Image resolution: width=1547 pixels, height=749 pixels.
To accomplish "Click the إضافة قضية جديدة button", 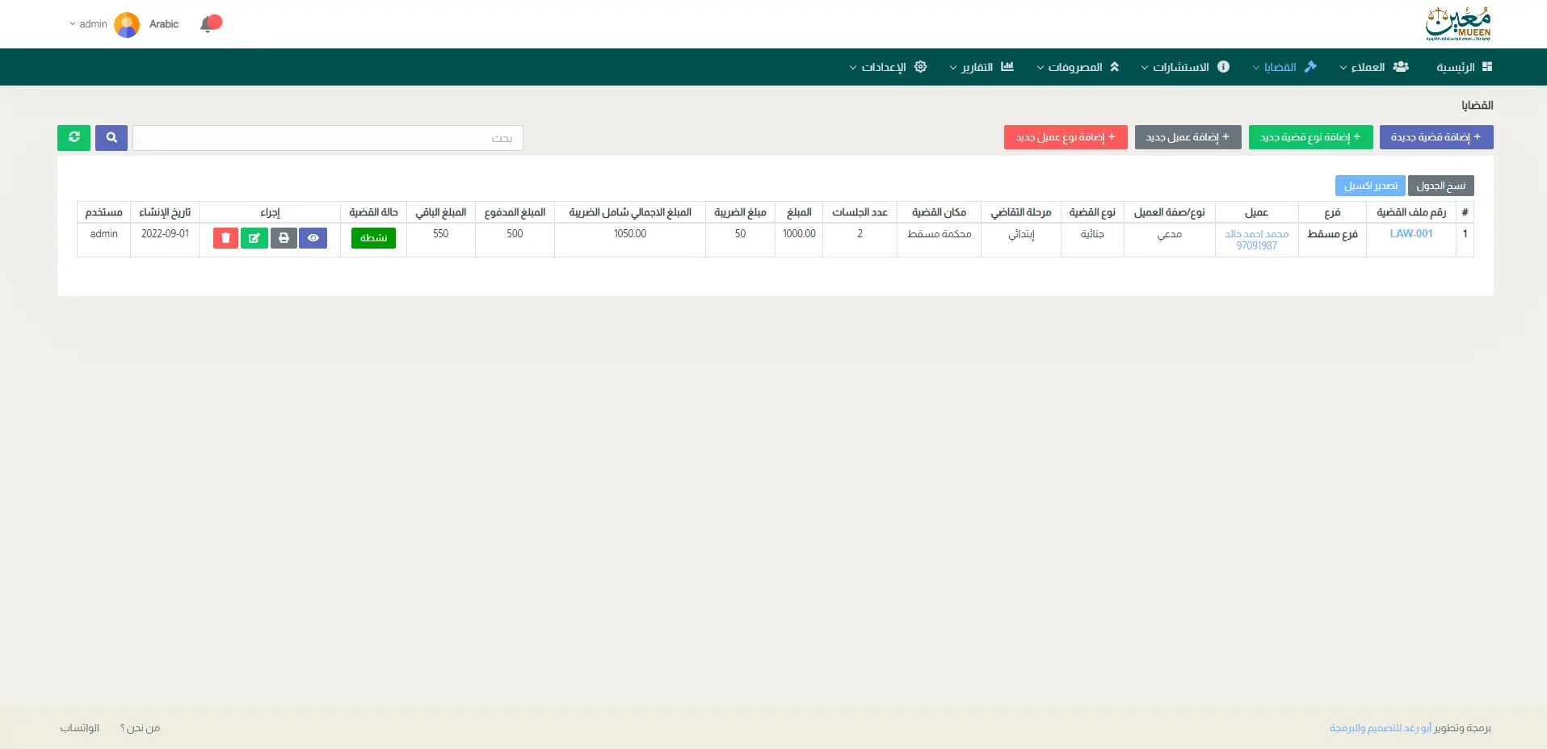I will coord(1436,137).
